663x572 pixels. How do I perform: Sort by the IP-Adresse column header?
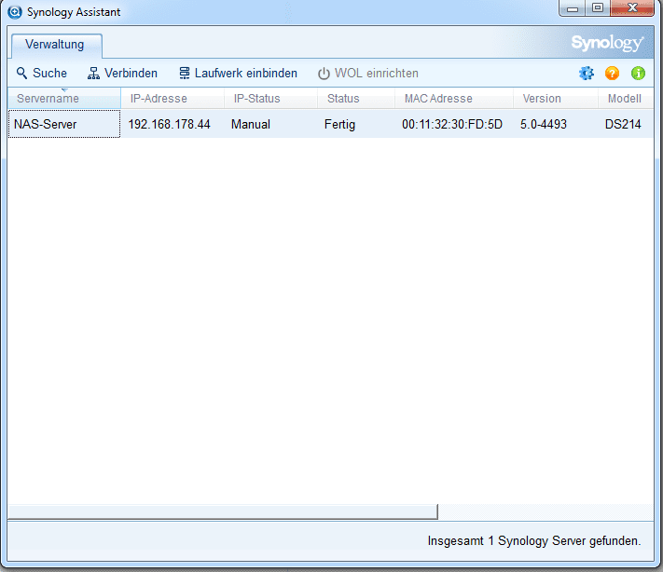[x=173, y=98]
